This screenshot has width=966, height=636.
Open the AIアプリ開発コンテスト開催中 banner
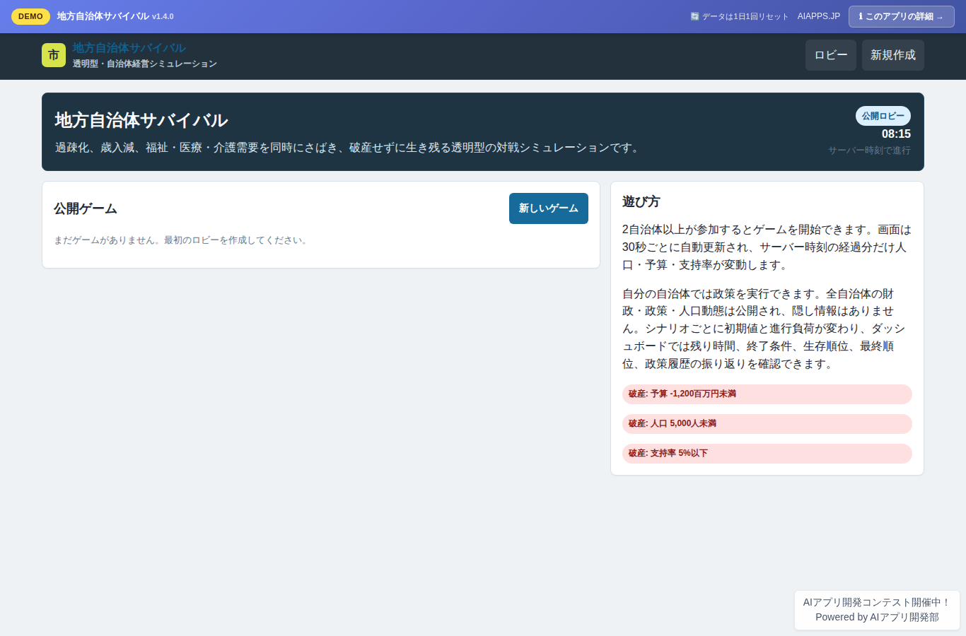(x=877, y=602)
